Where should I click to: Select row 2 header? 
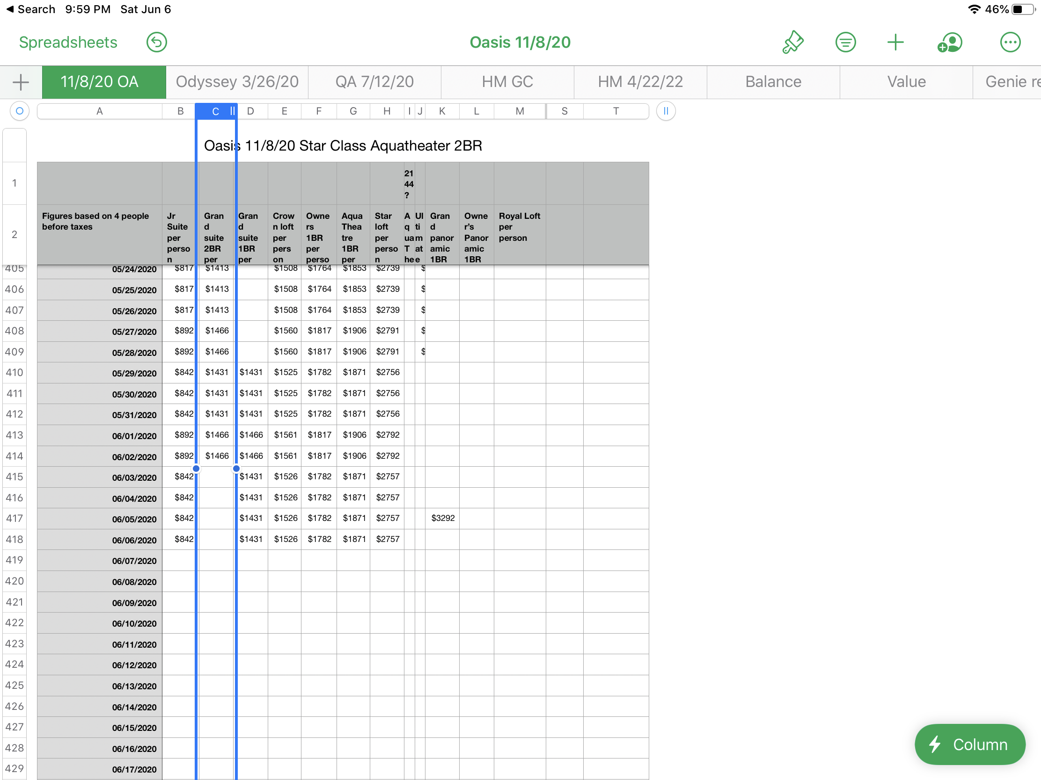coord(15,234)
